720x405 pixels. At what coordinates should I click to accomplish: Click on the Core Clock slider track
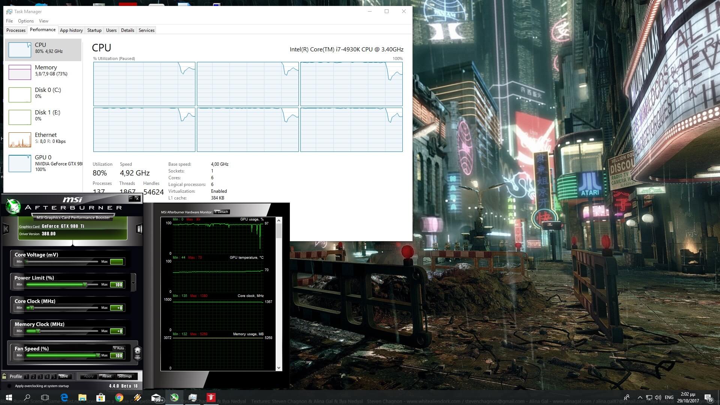[x=64, y=308]
